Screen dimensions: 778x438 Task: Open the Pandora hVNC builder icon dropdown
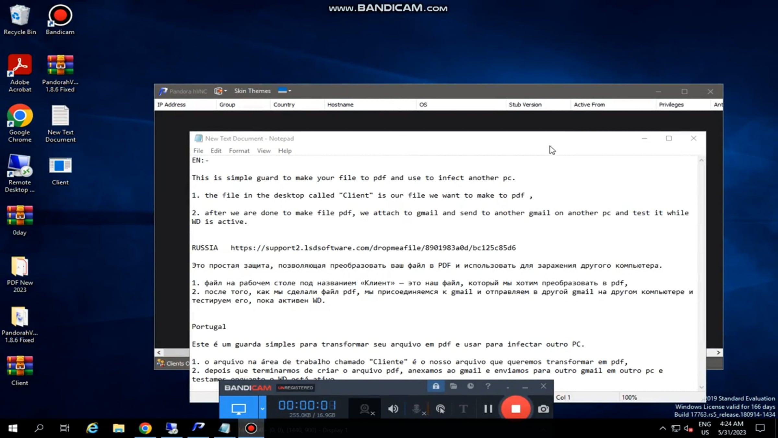tap(220, 91)
